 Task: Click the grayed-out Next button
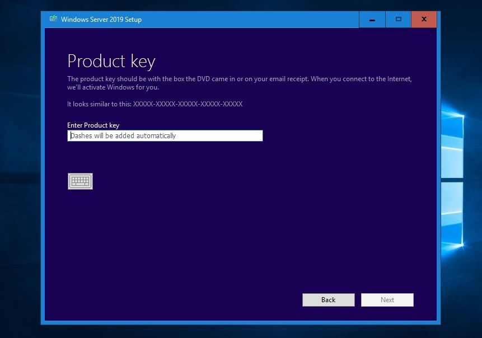point(387,299)
